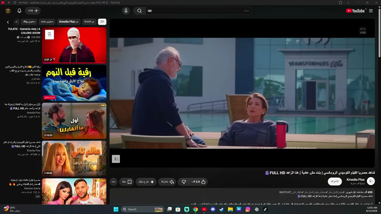Open the account avatar menu

(8, 11)
